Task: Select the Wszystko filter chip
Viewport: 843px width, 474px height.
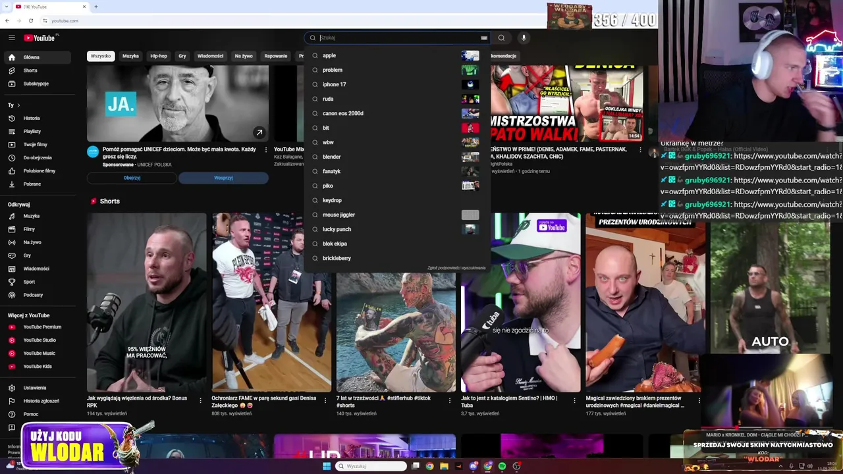Action: tap(101, 56)
